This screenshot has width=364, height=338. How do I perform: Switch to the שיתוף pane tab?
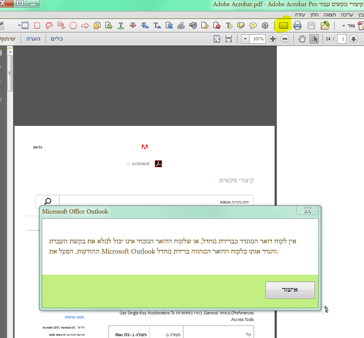(8, 39)
